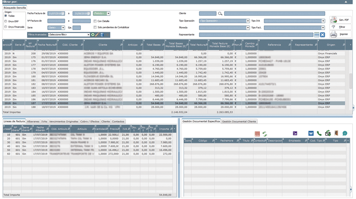Image resolution: width=356 pixels, height=199 pixels.
Task: Click the Nº Factura de input field
Action: (x=55, y=20)
